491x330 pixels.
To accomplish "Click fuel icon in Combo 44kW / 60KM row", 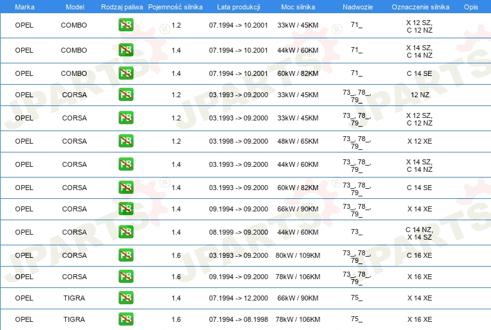I will [x=126, y=50].
